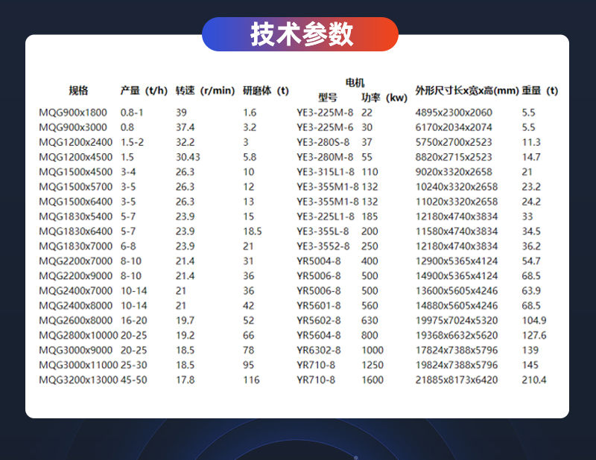596x460 pixels.
Task: Click the 型号 sub-column header
Action: coord(328,98)
